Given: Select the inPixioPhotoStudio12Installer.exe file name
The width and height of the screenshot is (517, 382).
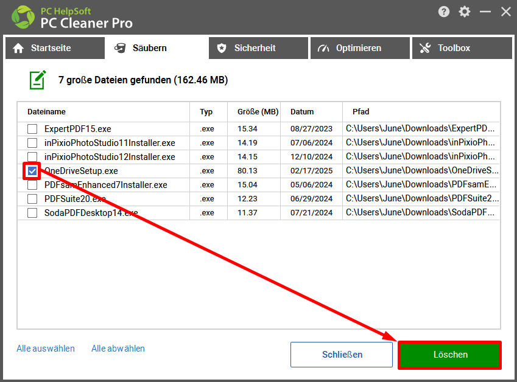Looking at the screenshot, I should pos(110,157).
